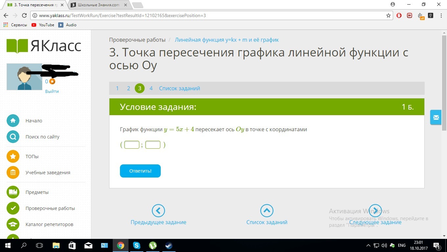Open the ТОПы star icon
The height and width of the screenshot is (252, 447).
(x=13, y=157)
